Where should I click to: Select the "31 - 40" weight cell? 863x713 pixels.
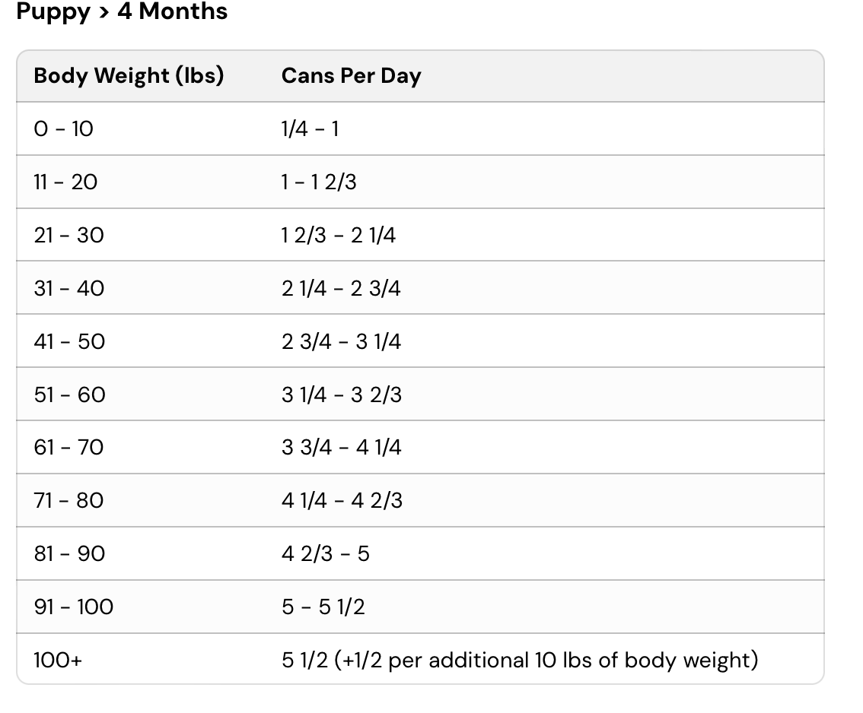point(68,289)
